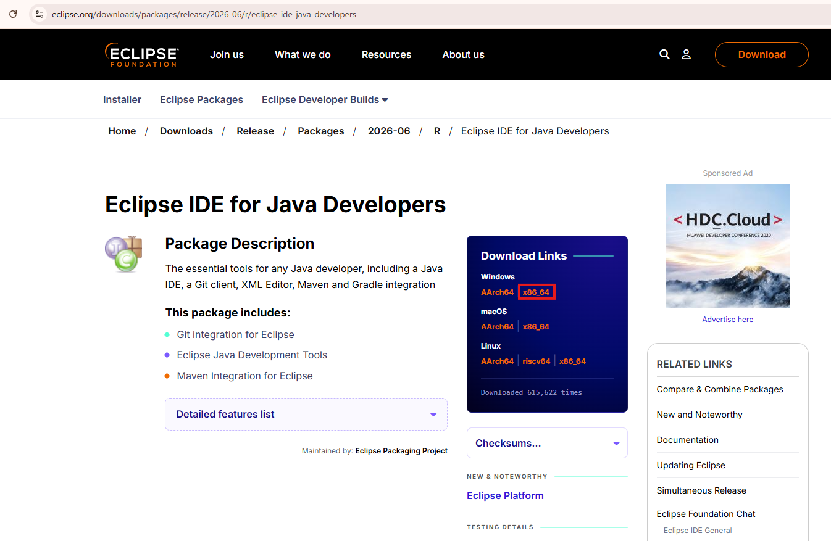Click the orange Download button
Image resolution: width=831 pixels, height=541 pixels.
(x=761, y=54)
